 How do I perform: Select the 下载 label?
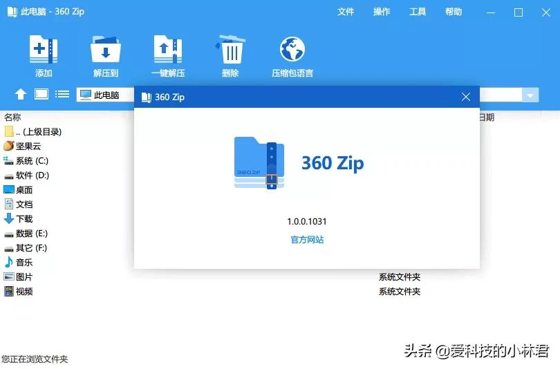tap(24, 219)
